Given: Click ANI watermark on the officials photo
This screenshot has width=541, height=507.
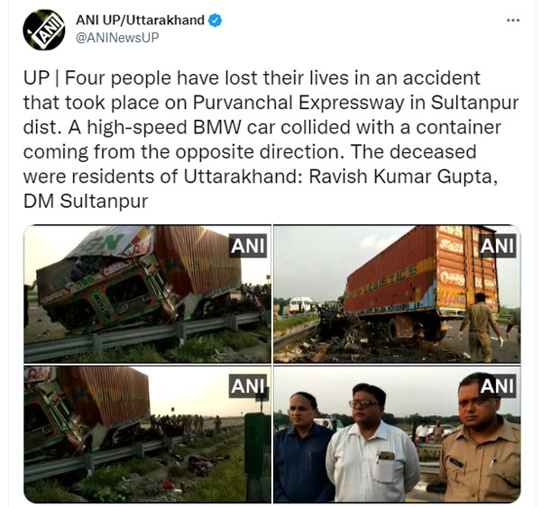Looking at the screenshot, I should 498,385.
